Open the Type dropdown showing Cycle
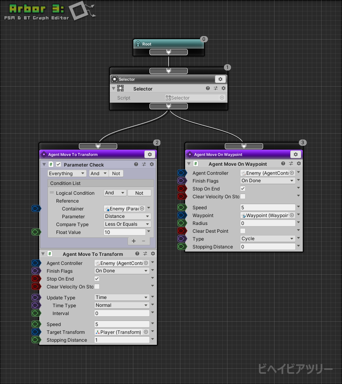Viewport: 342px width, 384px height. [x=267, y=239]
